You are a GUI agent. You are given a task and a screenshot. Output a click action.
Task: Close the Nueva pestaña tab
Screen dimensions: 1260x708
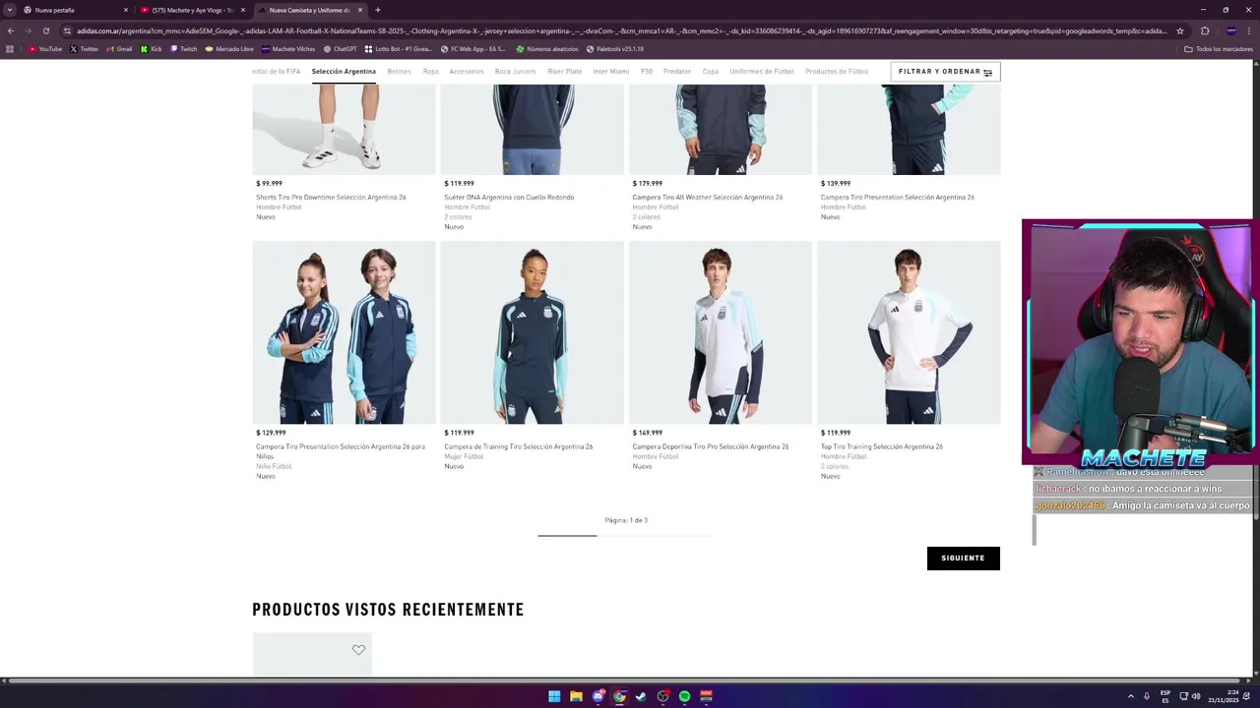tap(126, 10)
